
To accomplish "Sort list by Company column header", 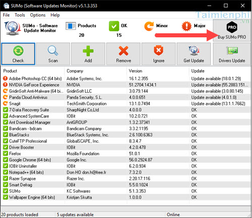I will click(x=96, y=71).
